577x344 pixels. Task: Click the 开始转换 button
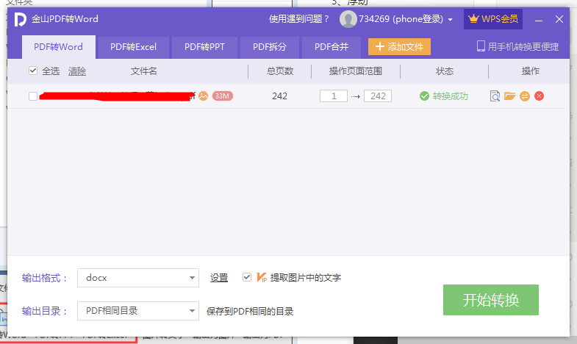[491, 300]
